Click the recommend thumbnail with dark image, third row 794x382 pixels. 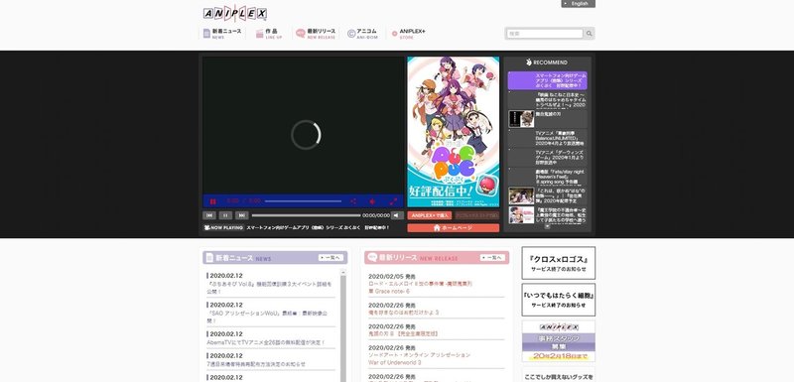point(522,119)
